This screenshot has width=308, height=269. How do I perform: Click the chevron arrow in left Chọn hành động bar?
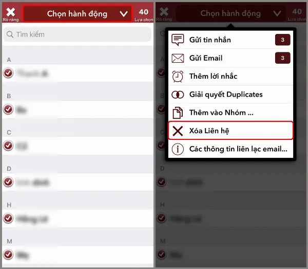(124, 14)
